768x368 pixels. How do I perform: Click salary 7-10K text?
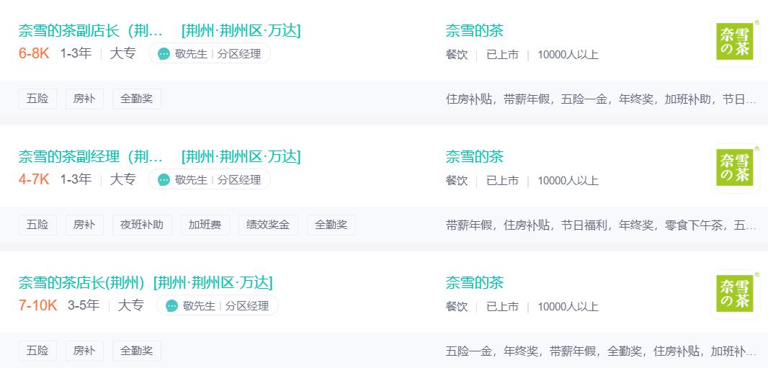37,305
